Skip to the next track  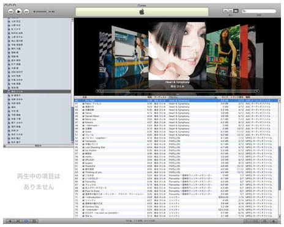(26, 12)
